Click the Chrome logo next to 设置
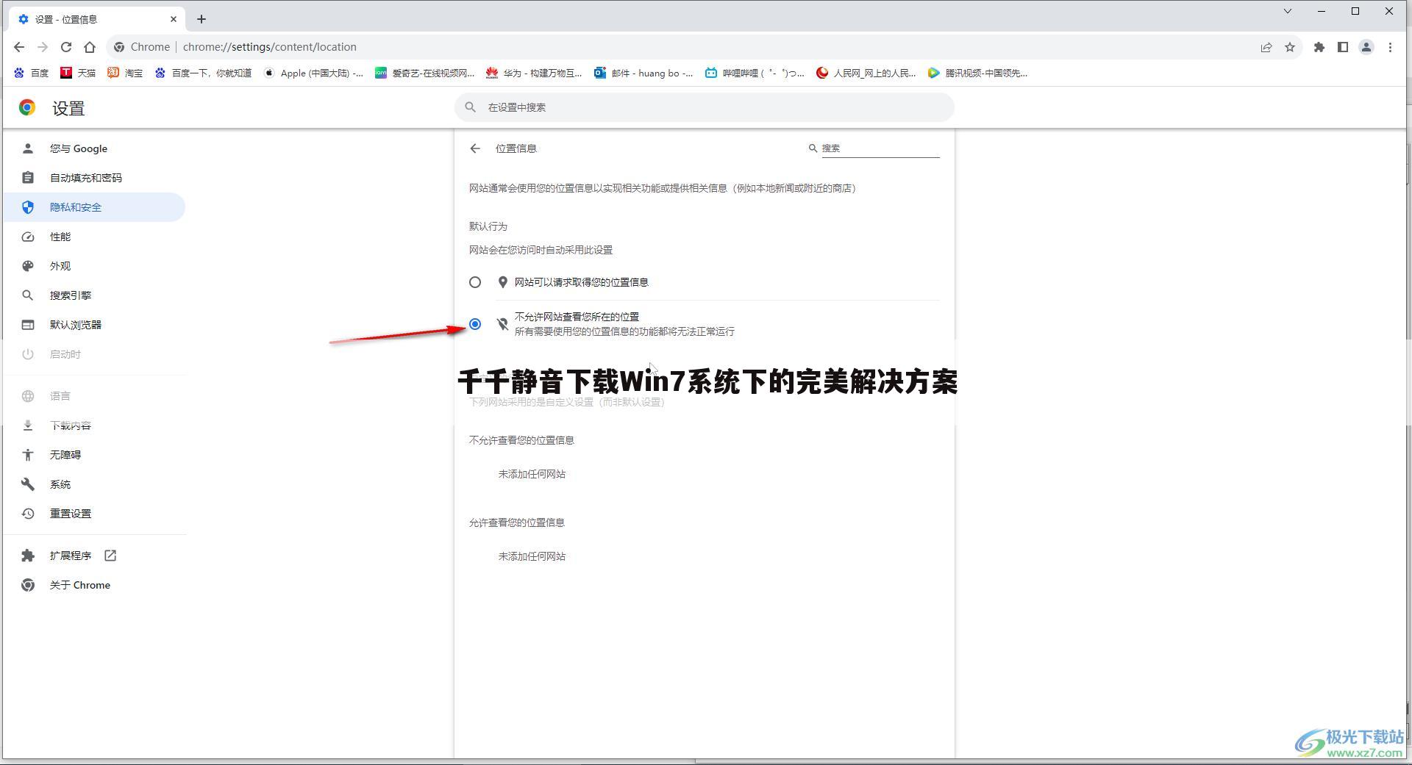 [27, 108]
